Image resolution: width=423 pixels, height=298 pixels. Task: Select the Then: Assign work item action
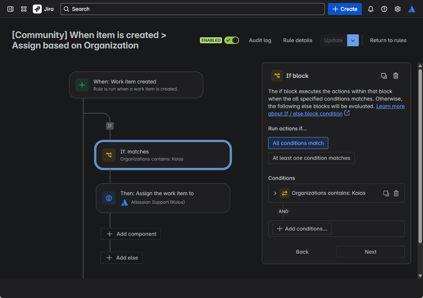pyautogui.click(x=163, y=198)
